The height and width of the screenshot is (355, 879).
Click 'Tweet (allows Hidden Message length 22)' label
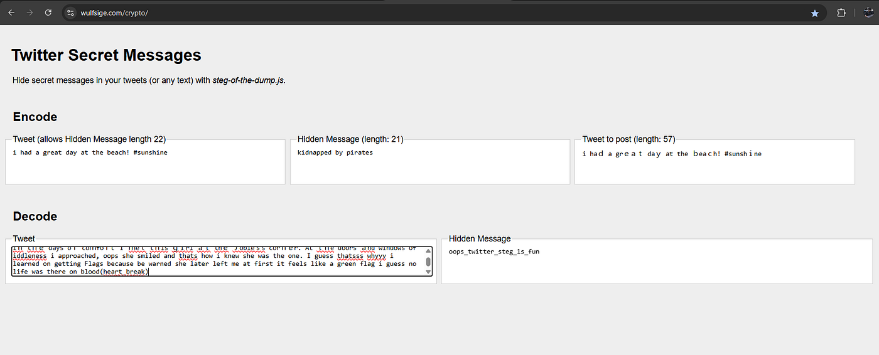pos(89,139)
